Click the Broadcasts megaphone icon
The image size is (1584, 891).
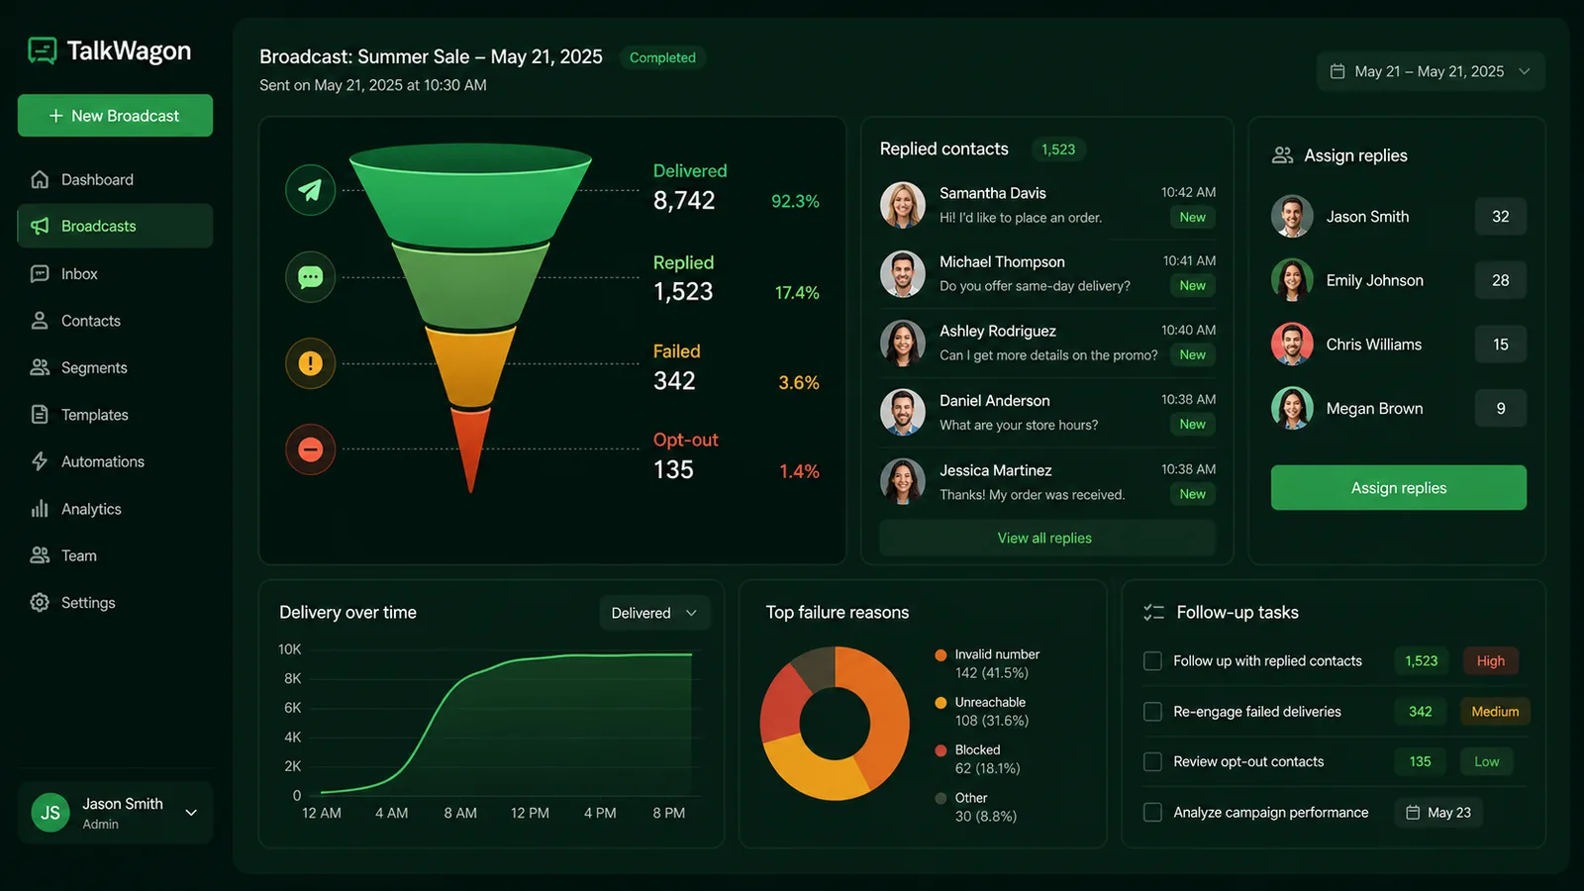pos(40,226)
